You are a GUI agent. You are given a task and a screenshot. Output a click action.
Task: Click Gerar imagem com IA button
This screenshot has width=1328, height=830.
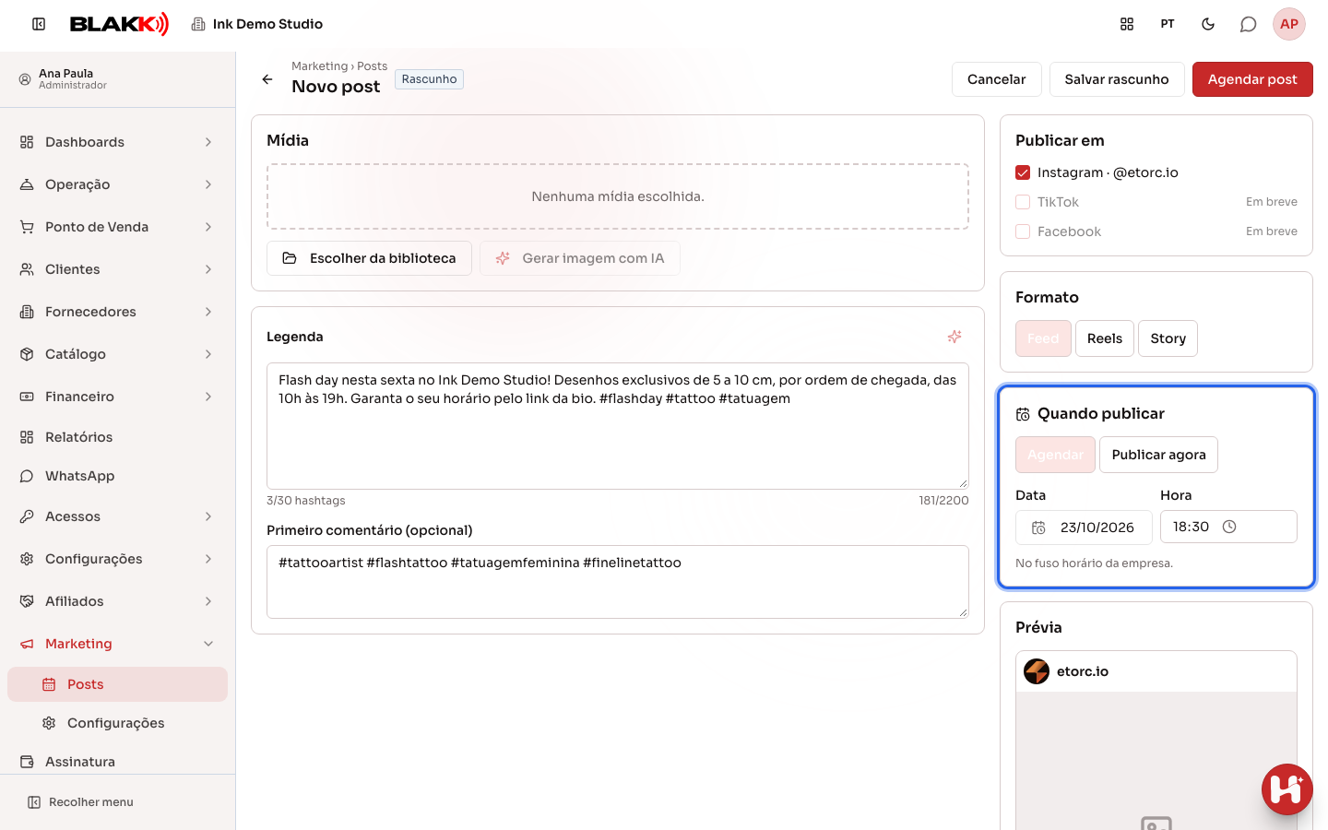(x=580, y=258)
